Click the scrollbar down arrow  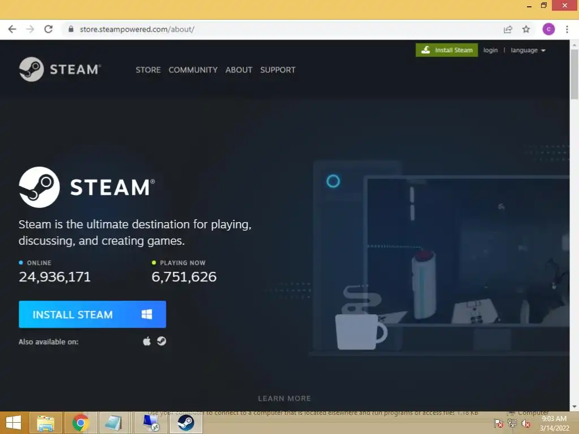574,407
